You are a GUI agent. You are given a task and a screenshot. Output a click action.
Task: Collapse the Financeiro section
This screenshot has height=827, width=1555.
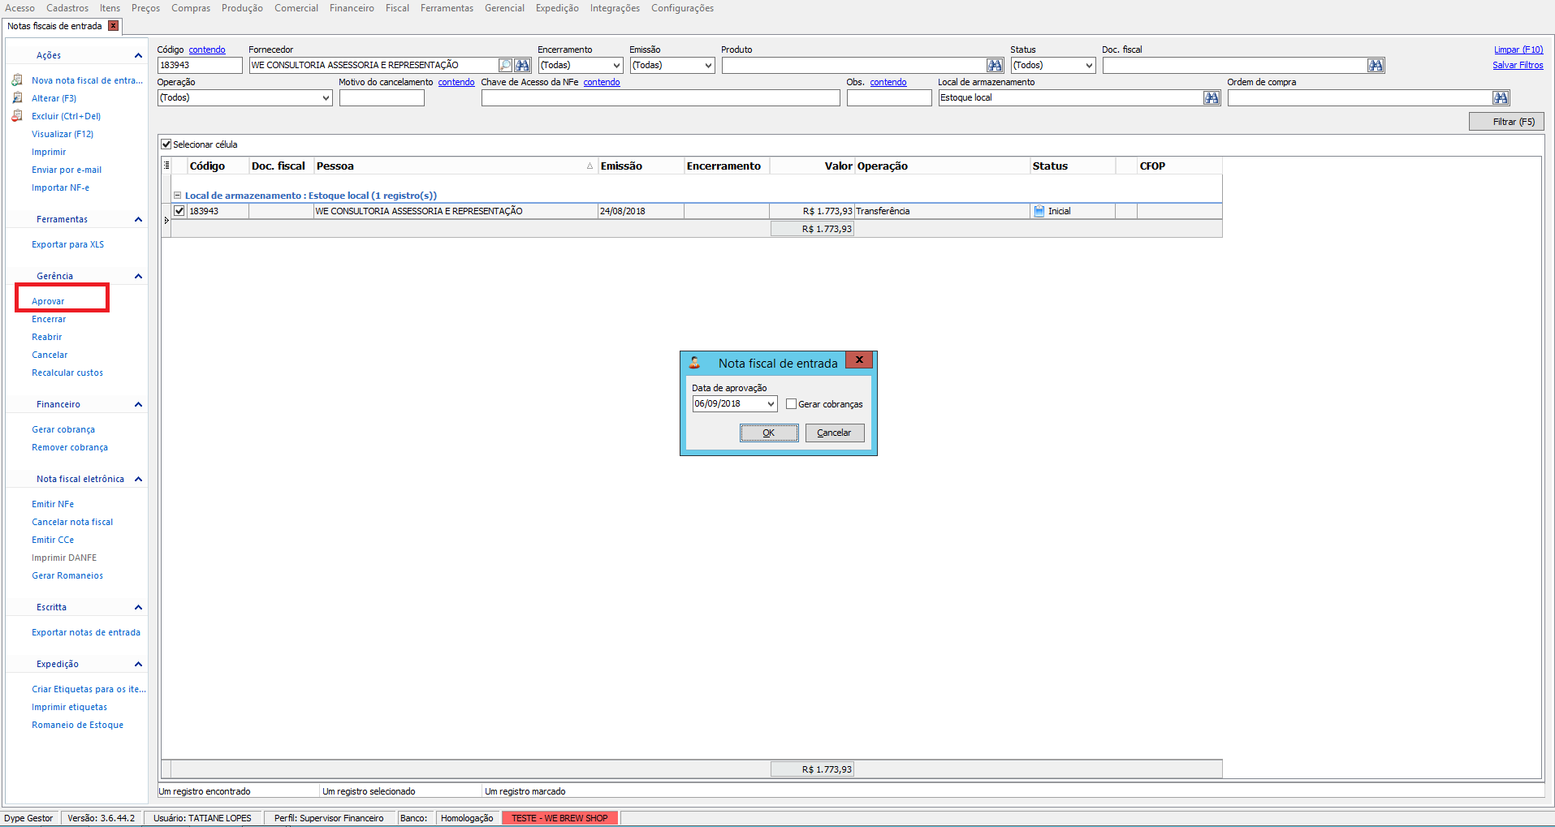click(x=138, y=404)
